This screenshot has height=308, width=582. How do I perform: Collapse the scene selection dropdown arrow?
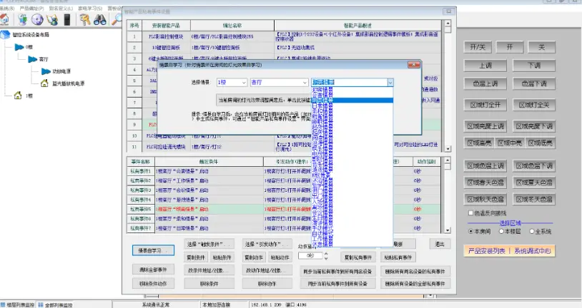[390, 83]
